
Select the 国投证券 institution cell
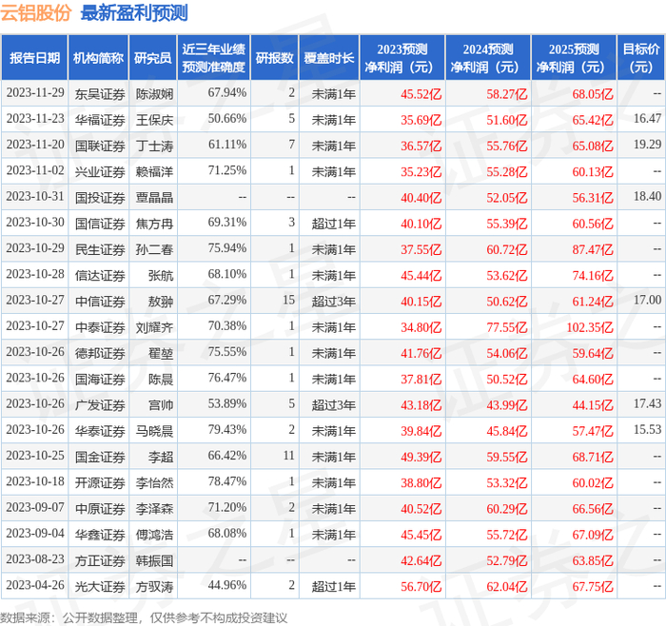[x=100, y=198]
